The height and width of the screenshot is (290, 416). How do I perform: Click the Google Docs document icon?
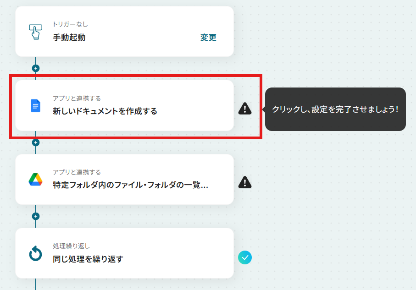pyautogui.click(x=36, y=106)
